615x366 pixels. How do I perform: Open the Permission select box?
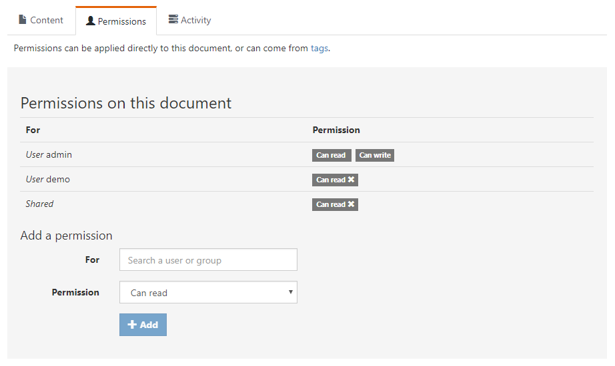208,293
